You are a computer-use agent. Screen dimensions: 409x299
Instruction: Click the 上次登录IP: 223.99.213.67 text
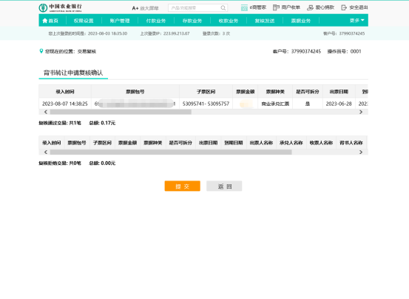coord(165,33)
